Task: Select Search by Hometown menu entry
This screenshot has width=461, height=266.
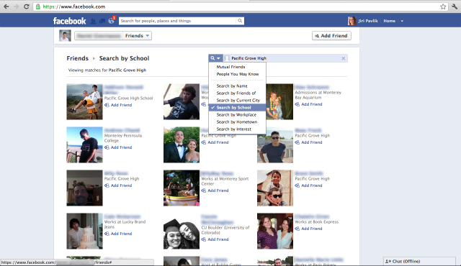Action: click(237, 122)
